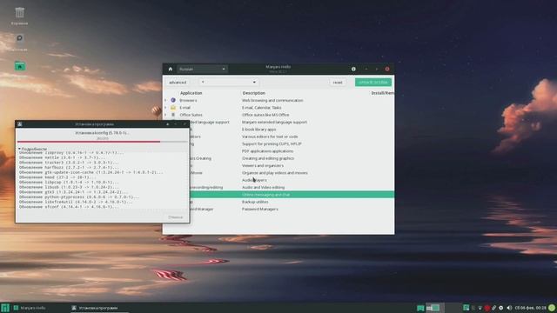
Task: Select 'E-mail, Calendar, Tasks' description
Action: point(261,108)
